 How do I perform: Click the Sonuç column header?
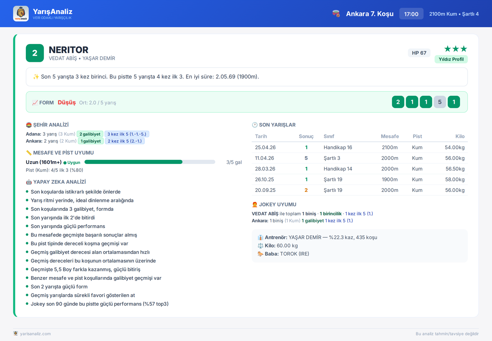pyautogui.click(x=306, y=136)
